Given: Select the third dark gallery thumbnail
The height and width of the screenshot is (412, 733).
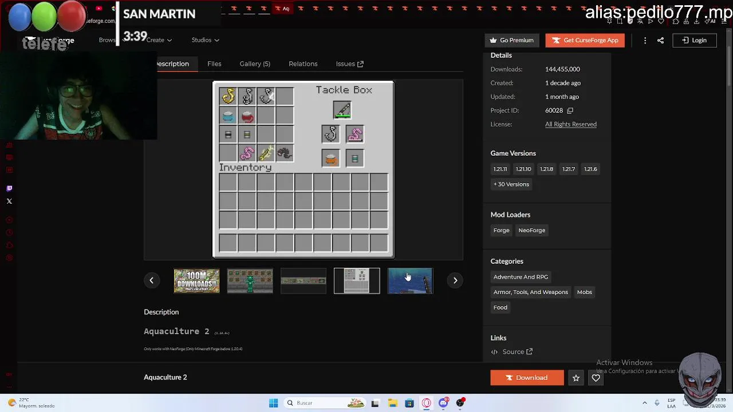Looking at the screenshot, I should click(304, 280).
